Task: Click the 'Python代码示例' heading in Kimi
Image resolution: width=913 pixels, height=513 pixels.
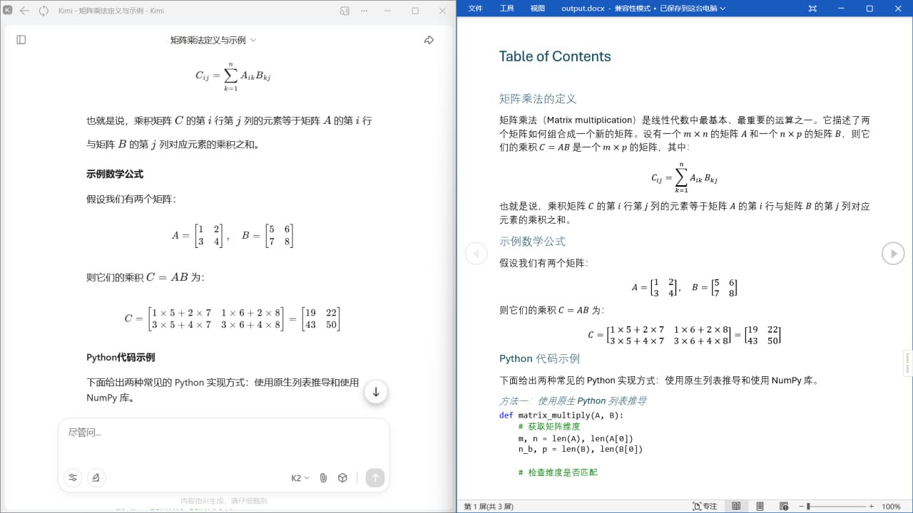Action: click(121, 357)
